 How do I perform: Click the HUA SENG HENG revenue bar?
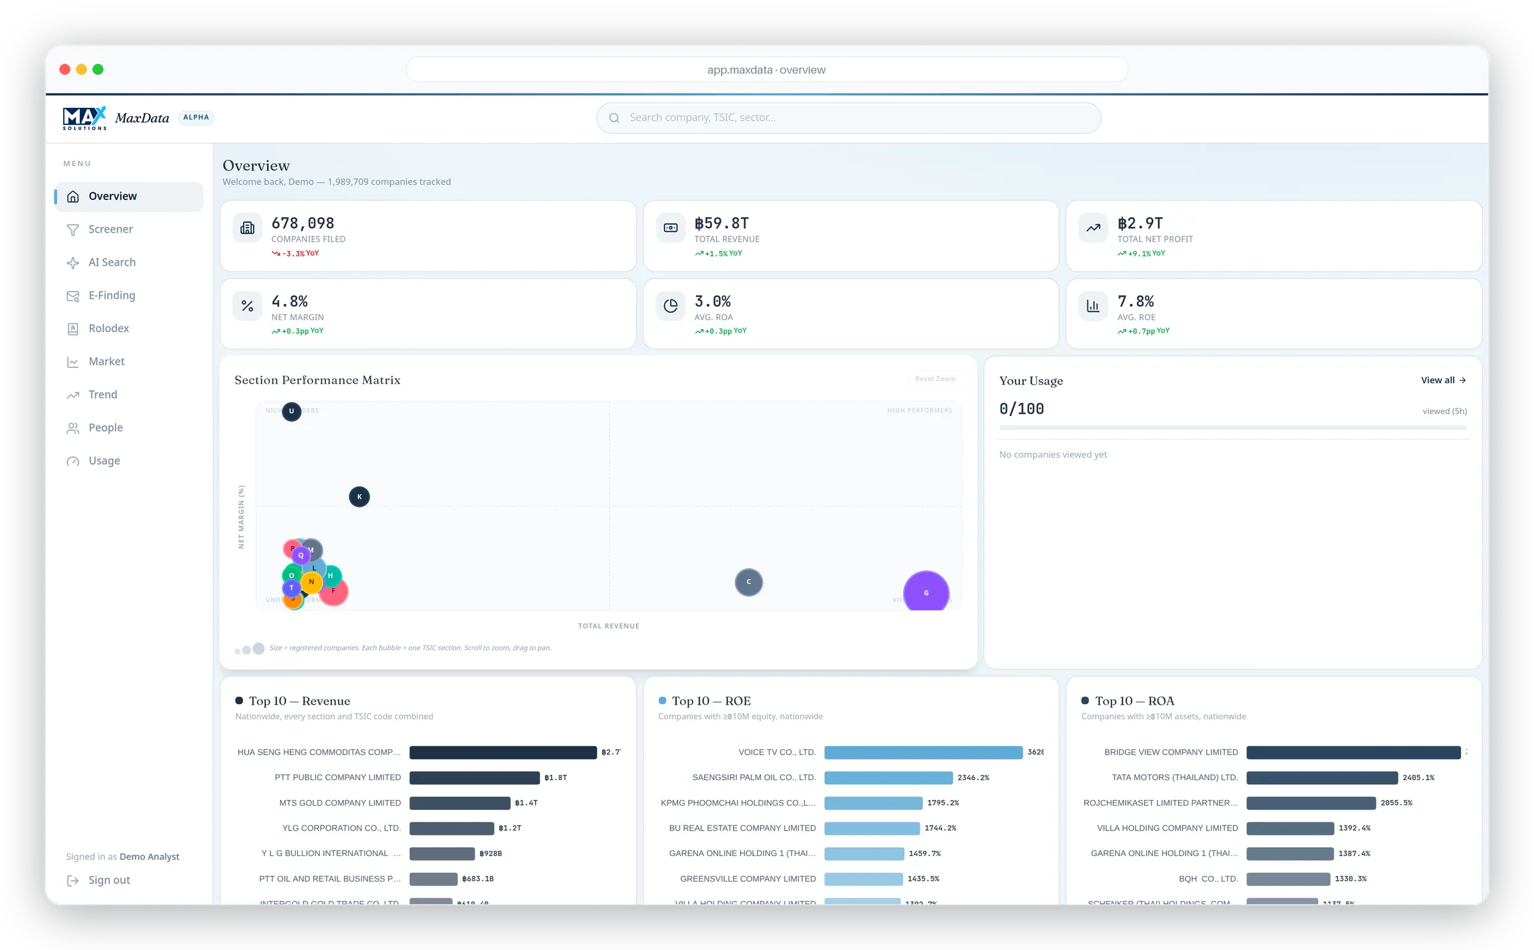tap(503, 753)
